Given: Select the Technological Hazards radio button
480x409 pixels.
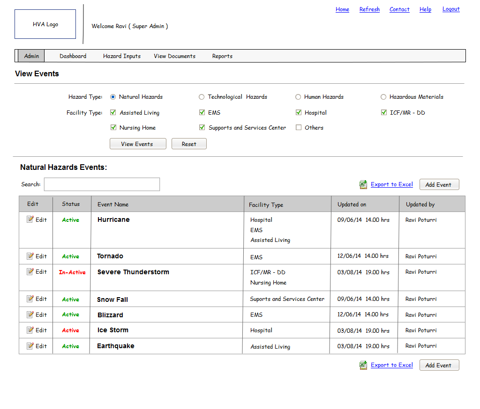Looking at the screenshot, I should pos(202,97).
